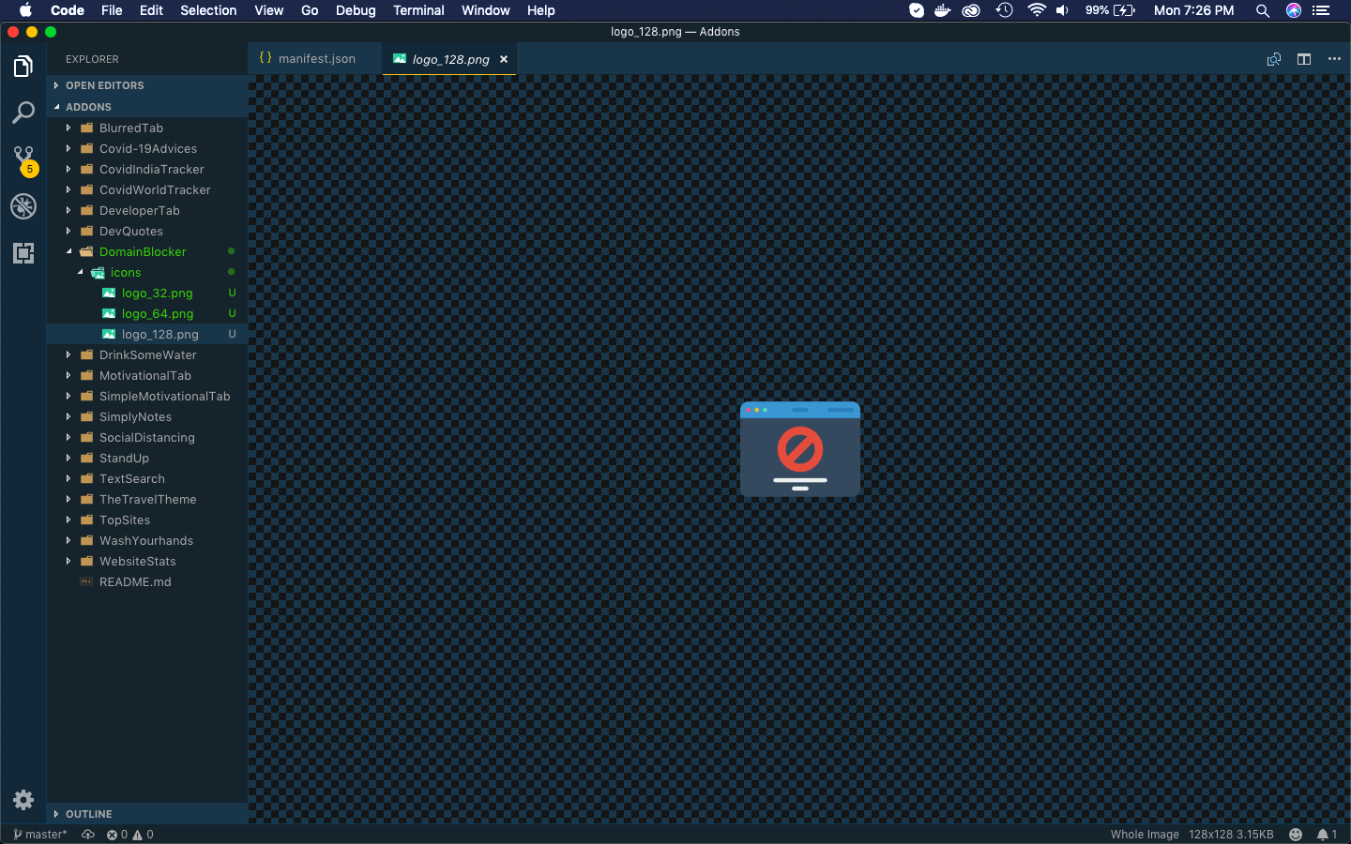This screenshot has width=1351, height=844.
Task: Collapse the ADDONS section
Action: pyautogui.click(x=147, y=107)
